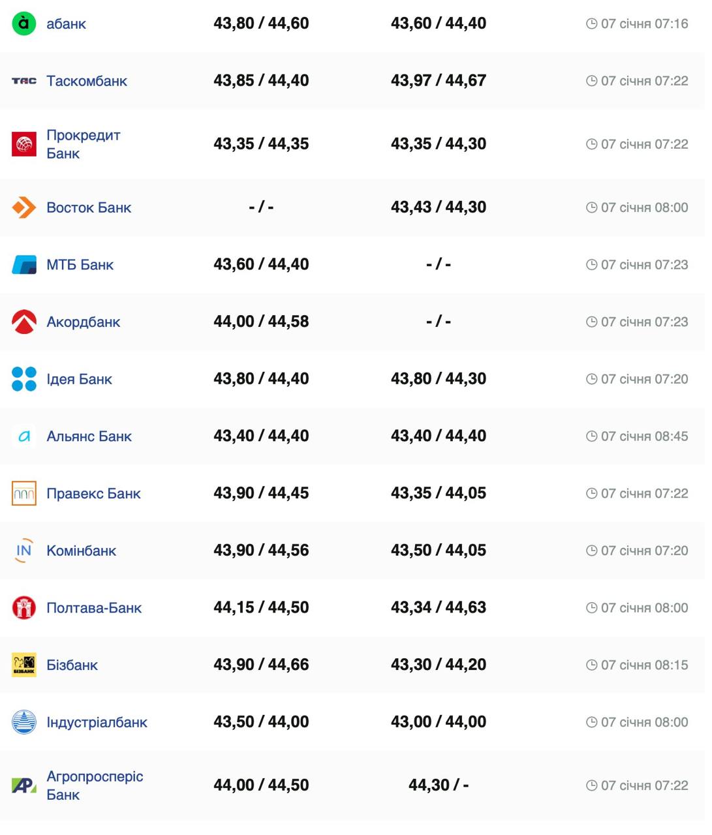
Task: Click the red Акордбанк logo icon
Action: coord(24,322)
